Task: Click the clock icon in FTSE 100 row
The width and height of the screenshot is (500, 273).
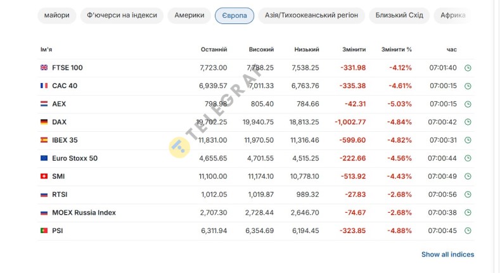Action: pyautogui.click(x=468, y=68)
